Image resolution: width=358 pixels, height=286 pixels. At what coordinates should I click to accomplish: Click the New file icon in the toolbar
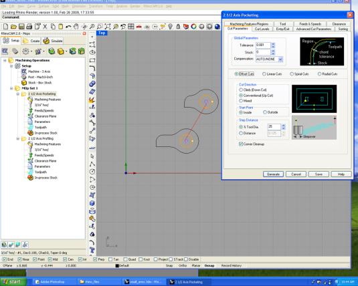tap(5, 27)
